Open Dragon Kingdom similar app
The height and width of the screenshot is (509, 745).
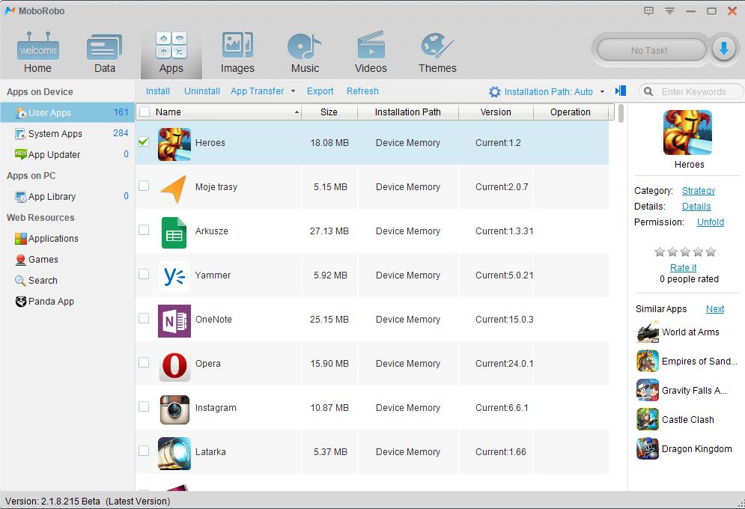[684, 448]
